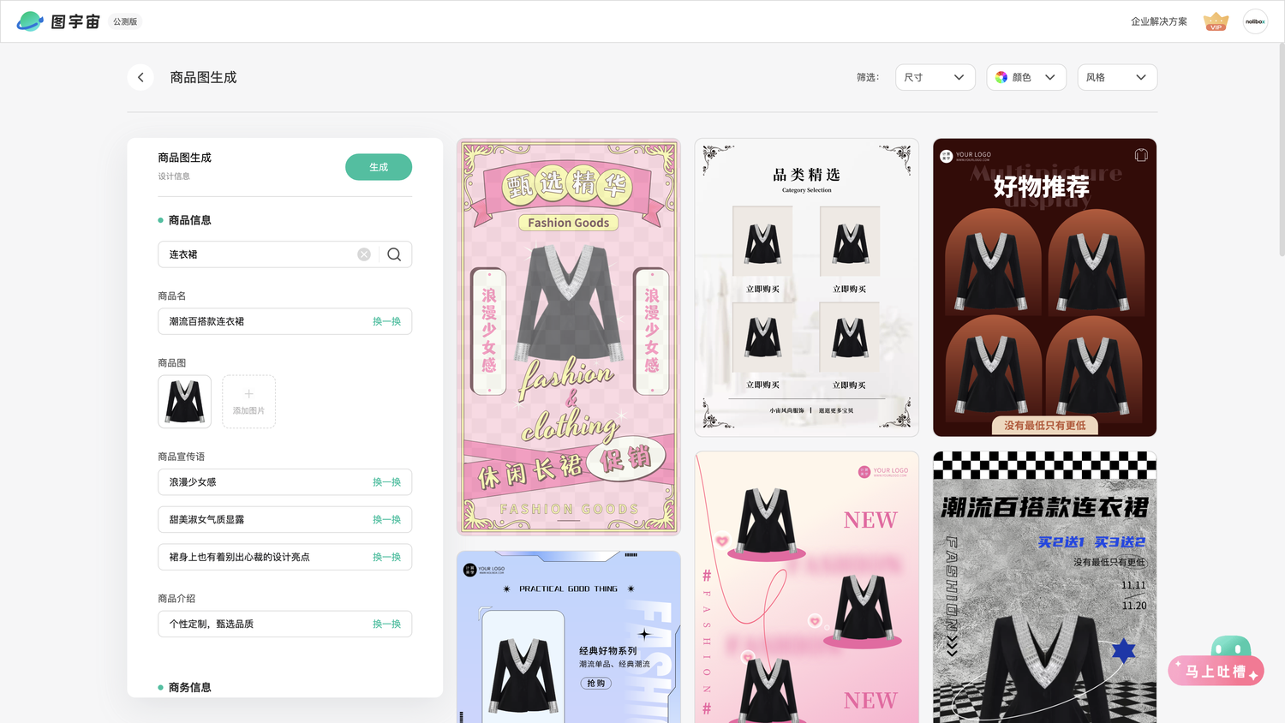The height and width of the screenshot is (723, 1285).
Task: Click the 商品介绍 label
Action: coord(176,598)
